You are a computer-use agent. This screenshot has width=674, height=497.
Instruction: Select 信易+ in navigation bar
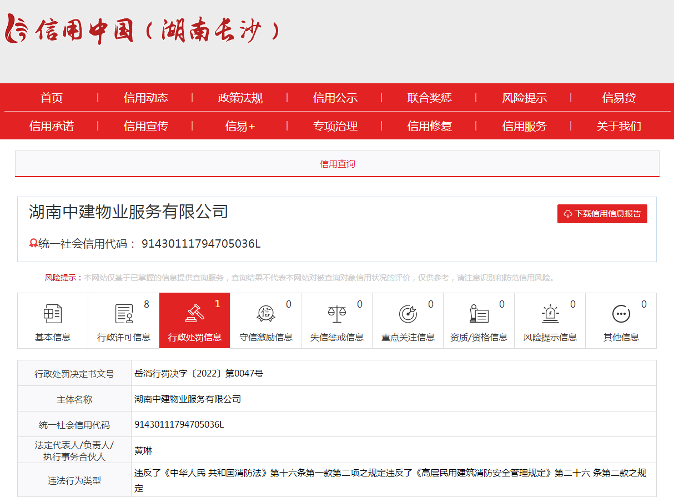tap(240, 126)
